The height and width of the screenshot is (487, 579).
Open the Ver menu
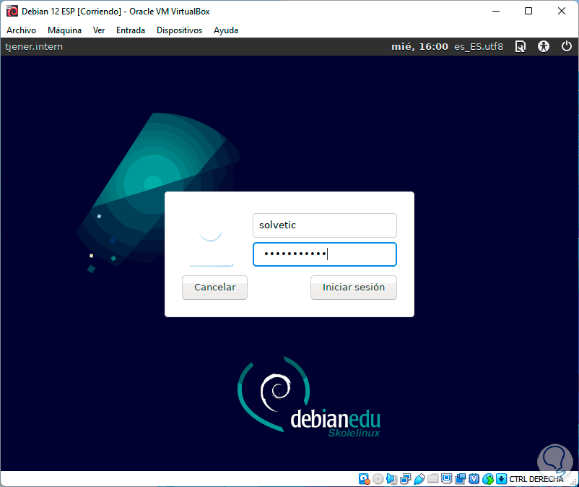(99, 30)
